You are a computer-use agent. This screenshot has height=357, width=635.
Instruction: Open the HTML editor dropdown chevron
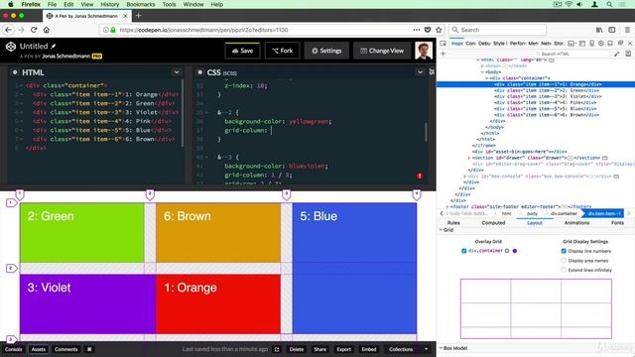177,72
